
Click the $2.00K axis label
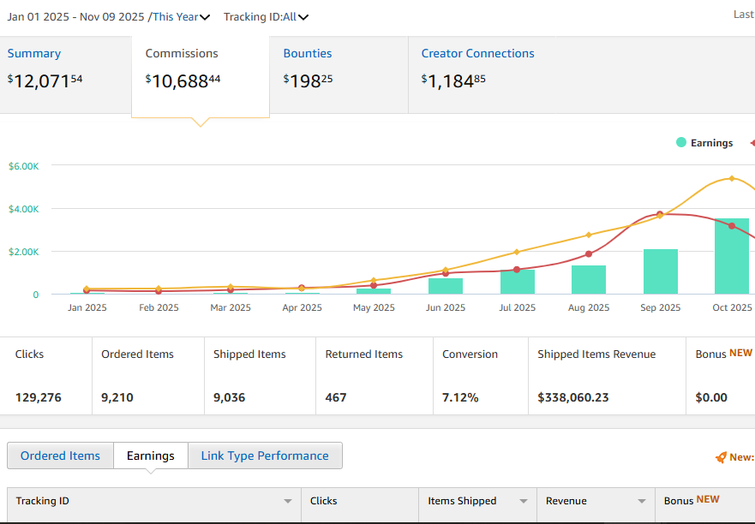click(24, 252)
